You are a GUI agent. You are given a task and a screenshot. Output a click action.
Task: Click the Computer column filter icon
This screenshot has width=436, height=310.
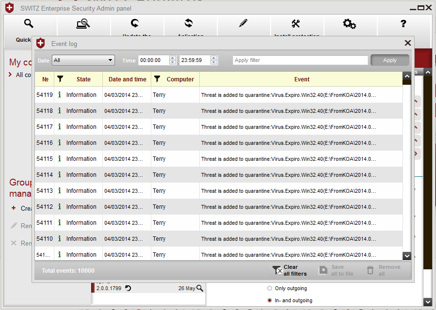tap(157, 79)
